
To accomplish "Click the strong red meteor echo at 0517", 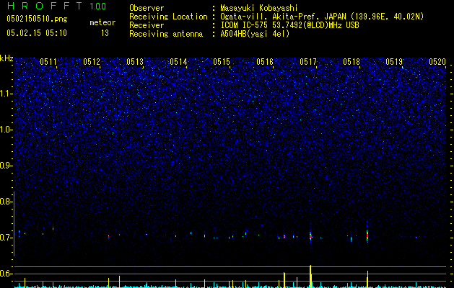I will pos(310,236).
